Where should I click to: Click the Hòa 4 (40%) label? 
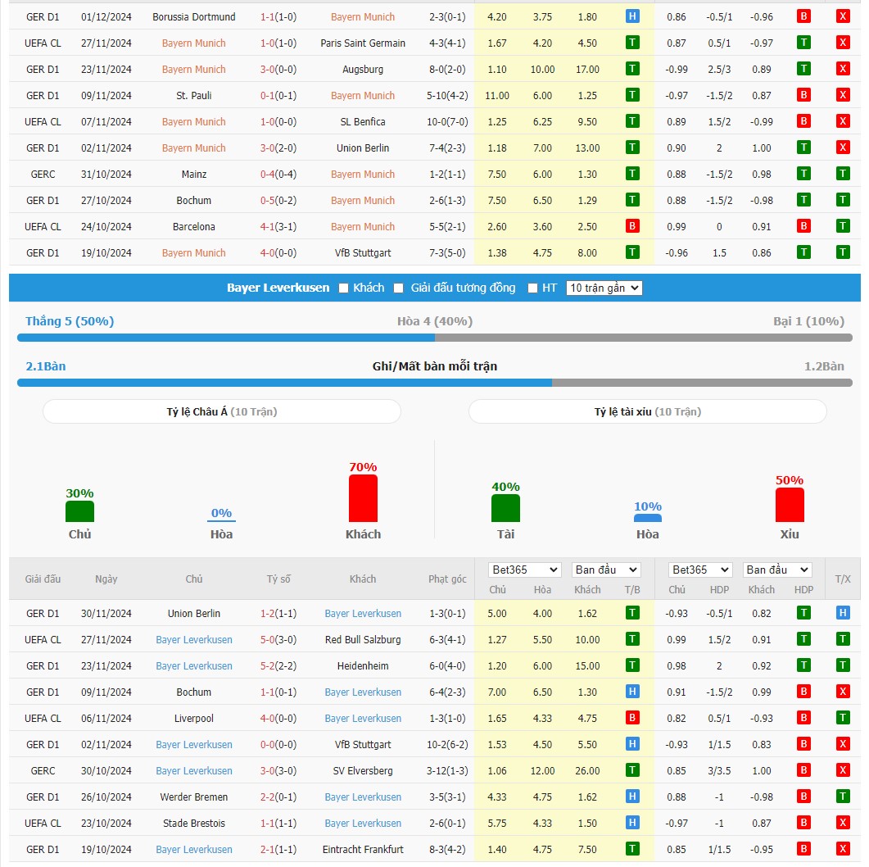(x=434, y=321)
